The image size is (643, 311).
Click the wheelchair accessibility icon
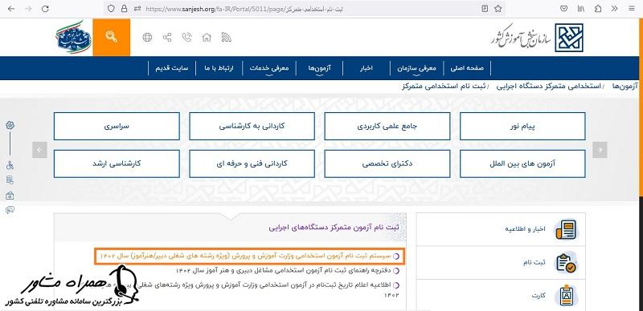10,165
